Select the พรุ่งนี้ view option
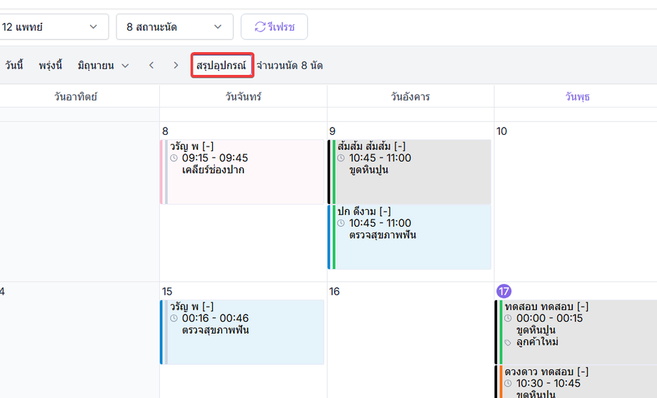 click(50, 66)
